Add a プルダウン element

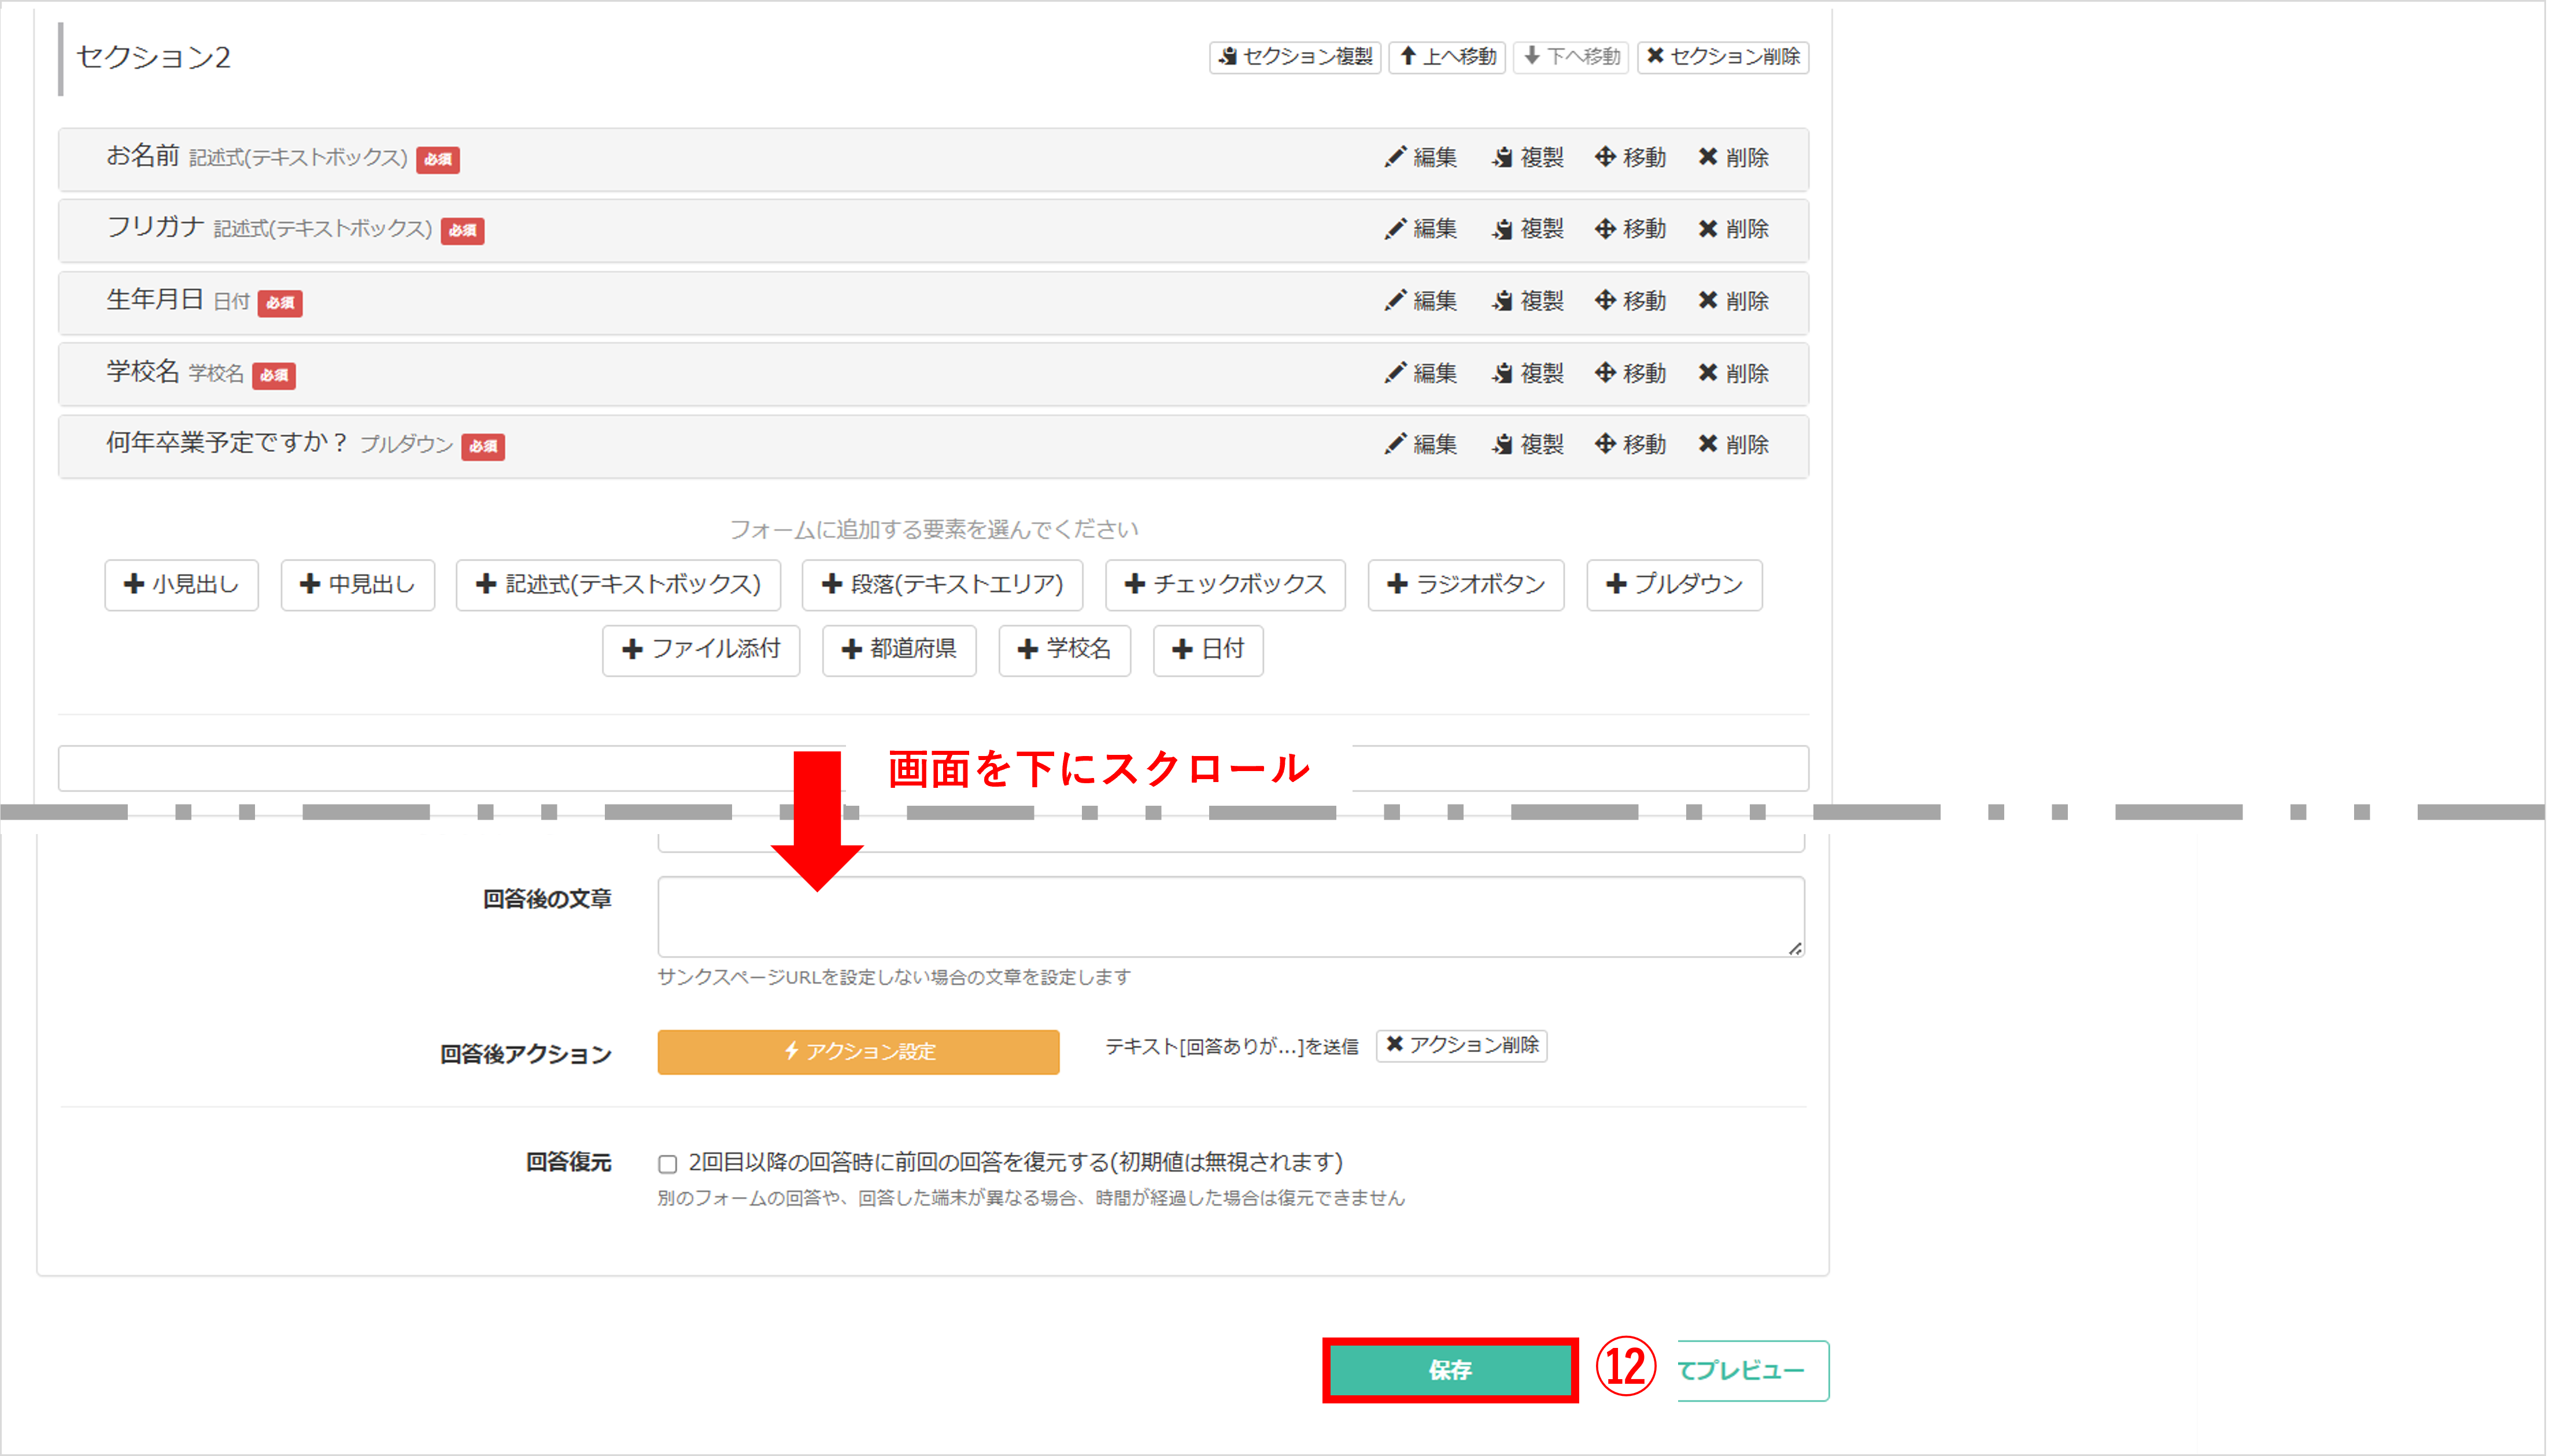tap(1675, 585)
